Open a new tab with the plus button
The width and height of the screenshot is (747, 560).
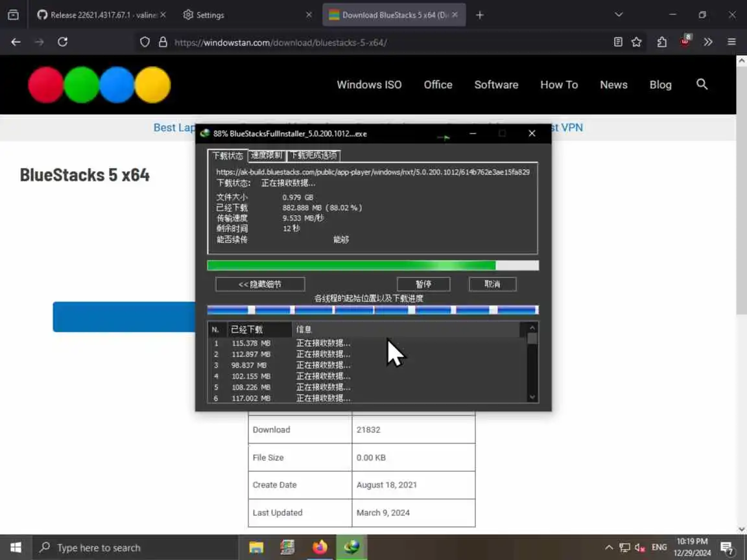(480, 15)
